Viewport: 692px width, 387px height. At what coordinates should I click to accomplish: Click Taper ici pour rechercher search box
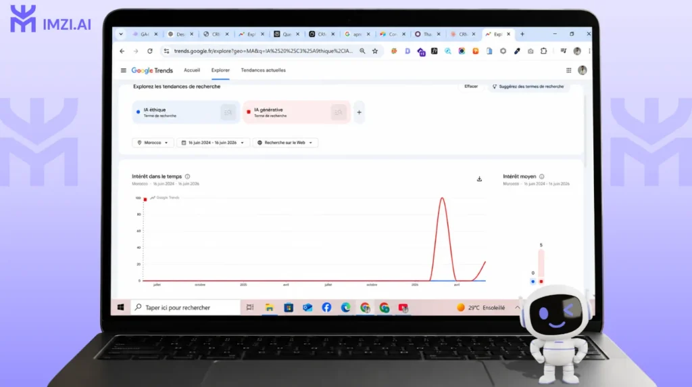pyautogui.click(x=186, y=307)
